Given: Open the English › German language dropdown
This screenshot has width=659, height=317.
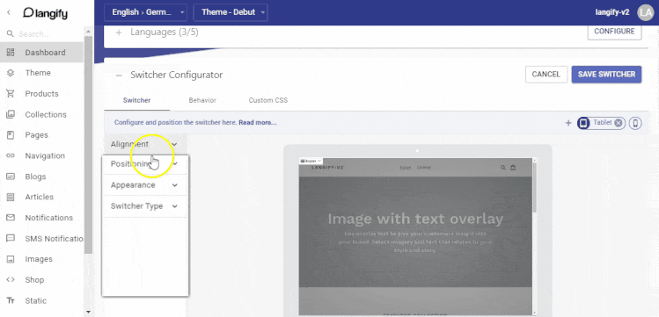Looking at the screenshot, I should coord(145,12).
